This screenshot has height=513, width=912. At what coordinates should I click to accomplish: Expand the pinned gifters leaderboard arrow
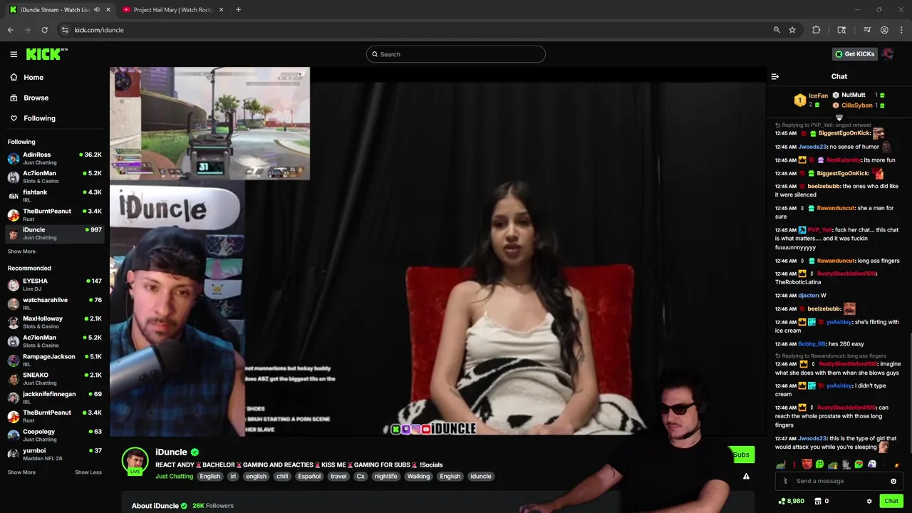click(839, 118)
